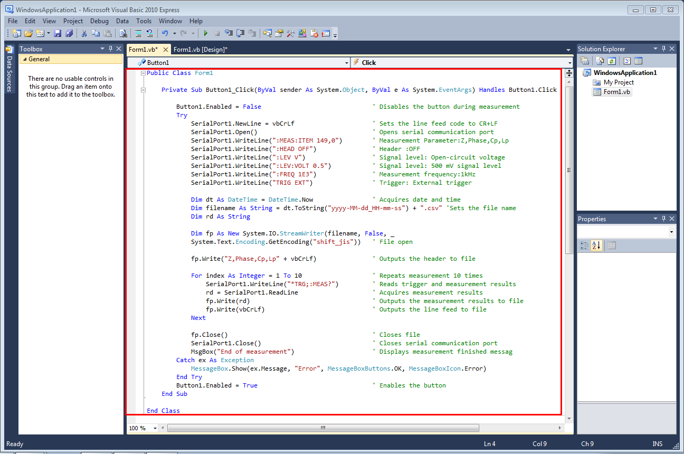The image size is (684, 454).
Task: Click the Save All toolbar icon
Action: point(69,33)
